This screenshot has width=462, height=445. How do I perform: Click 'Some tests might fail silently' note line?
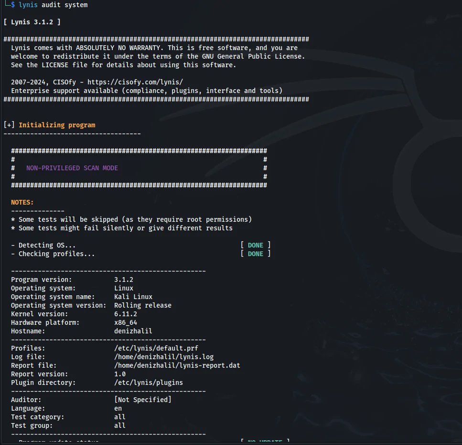122,228
